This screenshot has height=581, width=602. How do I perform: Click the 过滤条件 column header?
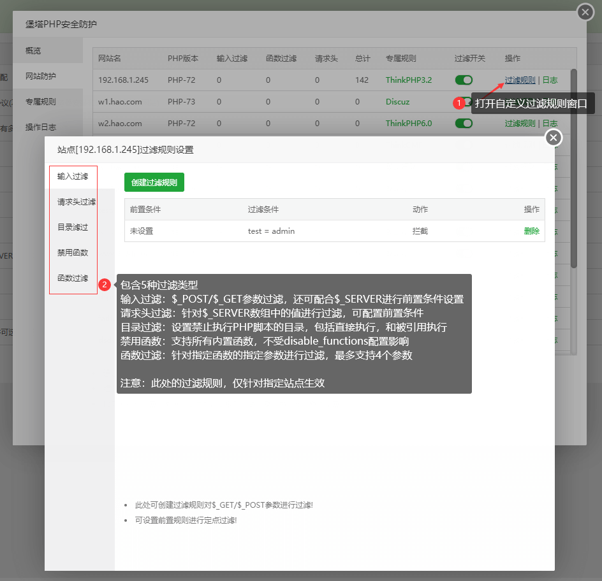click(x=263, y=210)
